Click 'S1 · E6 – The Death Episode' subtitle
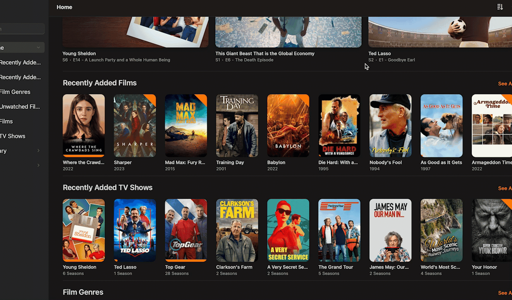 coord(244,60)
